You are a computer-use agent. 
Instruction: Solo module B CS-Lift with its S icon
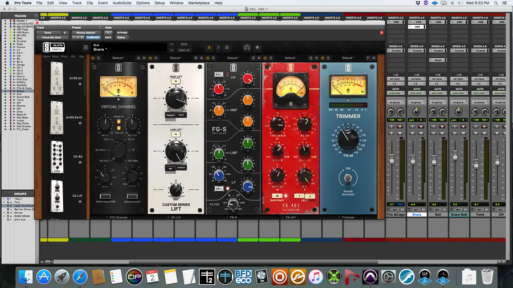click(x=156, y=58)
